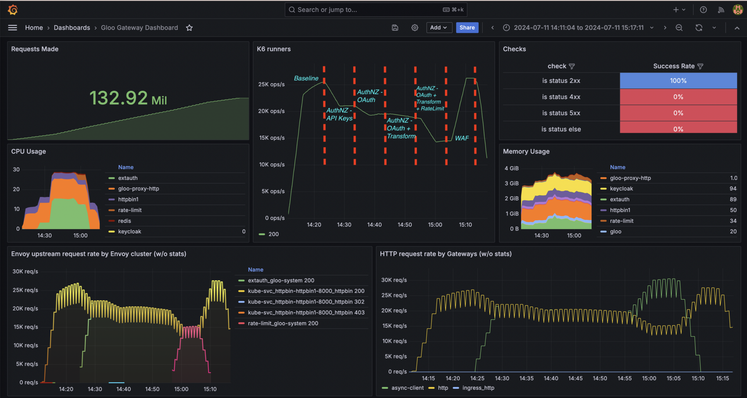
Task: Click the is status 5xx row
Action: (x=620, y=113)
